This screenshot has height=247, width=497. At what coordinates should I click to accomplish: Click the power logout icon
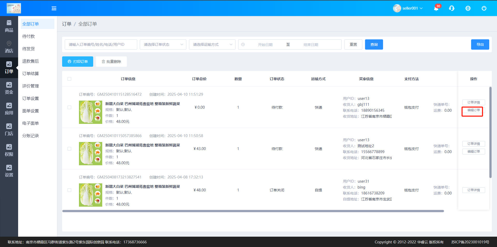(x=484, y=8)
